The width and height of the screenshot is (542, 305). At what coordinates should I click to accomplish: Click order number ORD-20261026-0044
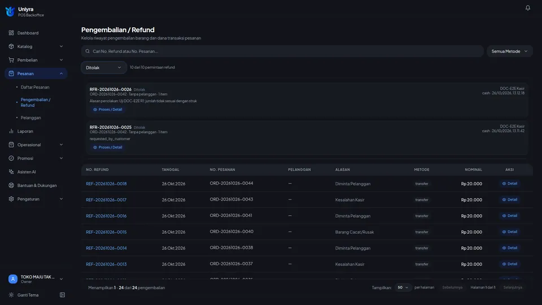231,183
